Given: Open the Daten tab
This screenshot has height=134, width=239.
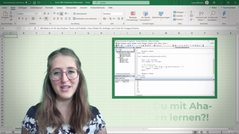Looking at the screenshot, I should [59, 7].
